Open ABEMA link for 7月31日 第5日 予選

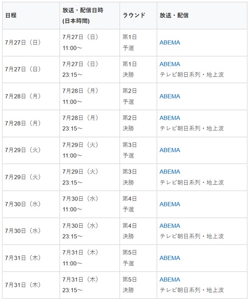pyautogui.click(x=170, y=258)
